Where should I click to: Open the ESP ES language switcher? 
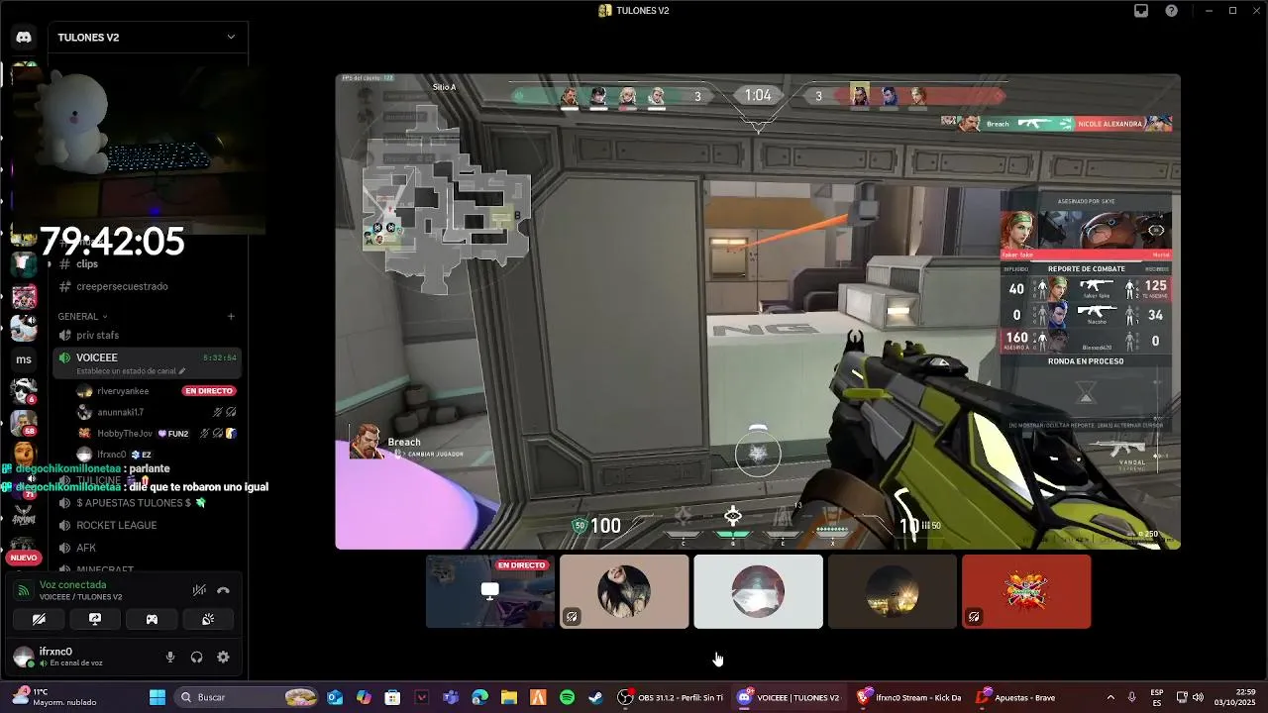tap(1157, 697)
